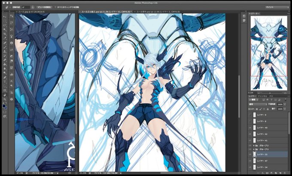Click the Navigator zoom slider
292x176 pixels.
(271, 93)
